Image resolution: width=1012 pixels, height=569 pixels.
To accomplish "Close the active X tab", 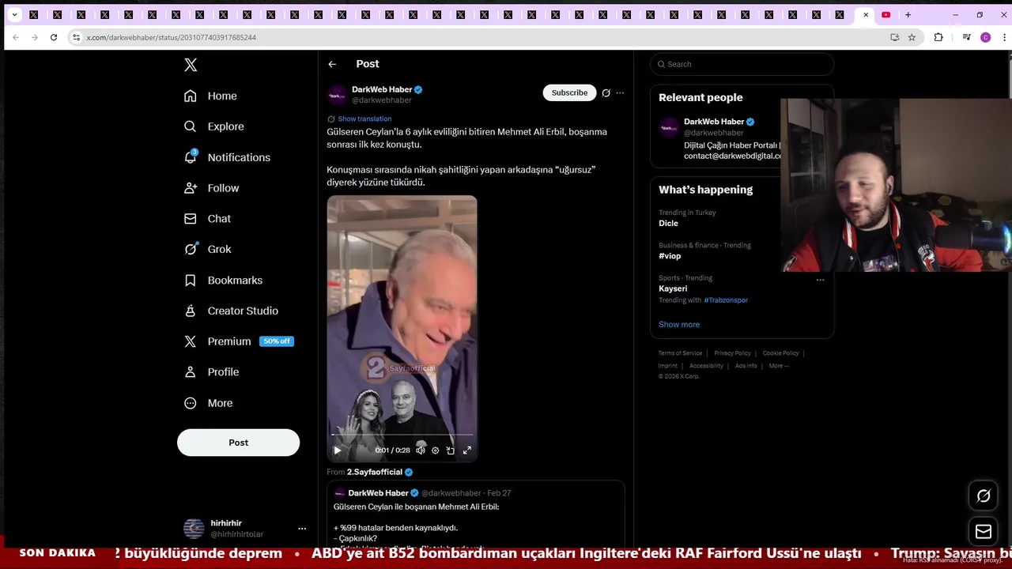I will point(866,14).
